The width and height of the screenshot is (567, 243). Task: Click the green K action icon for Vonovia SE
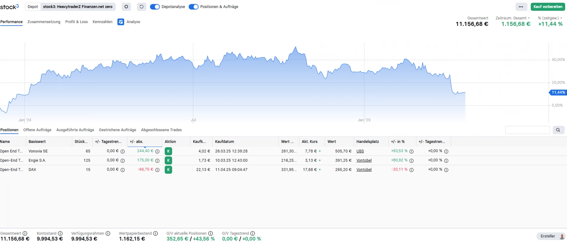tap(168, 151)
